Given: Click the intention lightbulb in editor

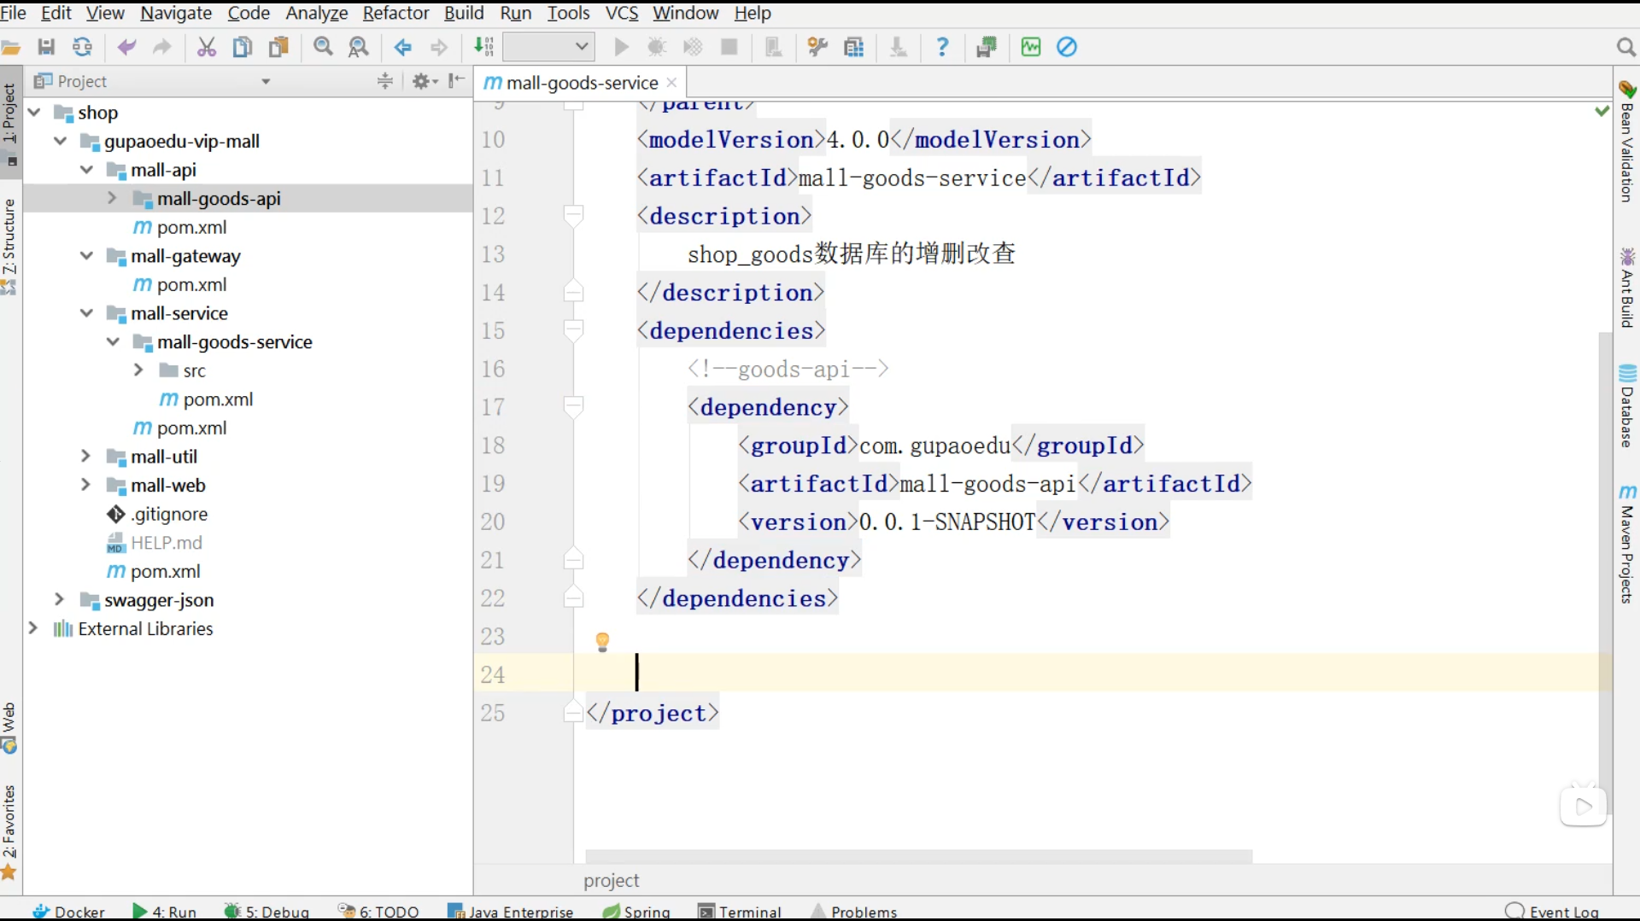Looking at the screenshot, I should pos(602,642).
